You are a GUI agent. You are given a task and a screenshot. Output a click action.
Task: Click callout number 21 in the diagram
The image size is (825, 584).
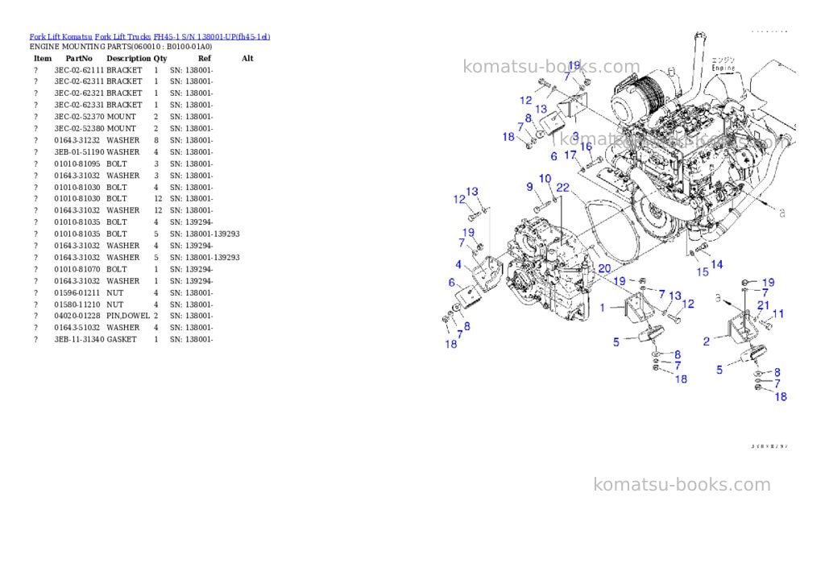tap(764, 305)
